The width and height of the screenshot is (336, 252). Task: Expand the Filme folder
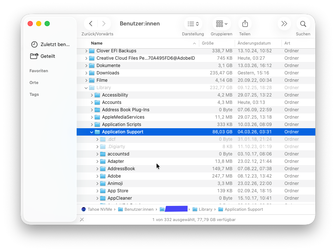pos(86,80)
